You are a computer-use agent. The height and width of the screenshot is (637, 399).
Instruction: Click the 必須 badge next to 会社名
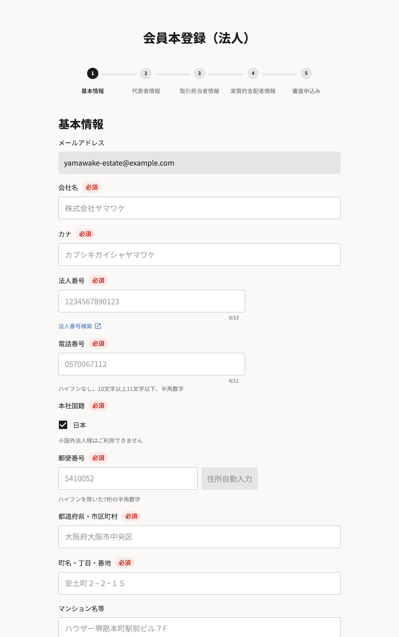[91, 187]
